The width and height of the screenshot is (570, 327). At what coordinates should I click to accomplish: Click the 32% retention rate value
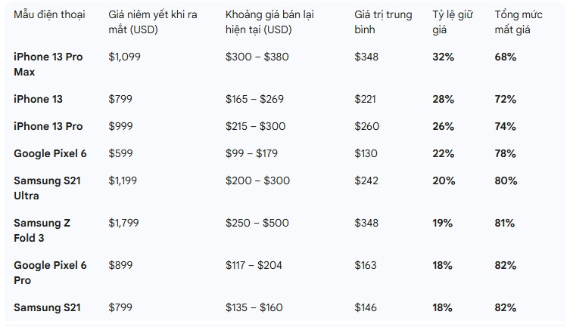(x=443, y=57)
